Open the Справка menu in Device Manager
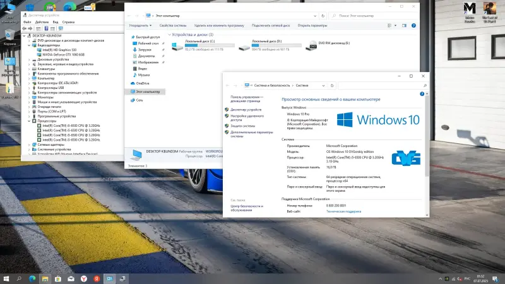505x284 pixels. click(x=68, y=22)
